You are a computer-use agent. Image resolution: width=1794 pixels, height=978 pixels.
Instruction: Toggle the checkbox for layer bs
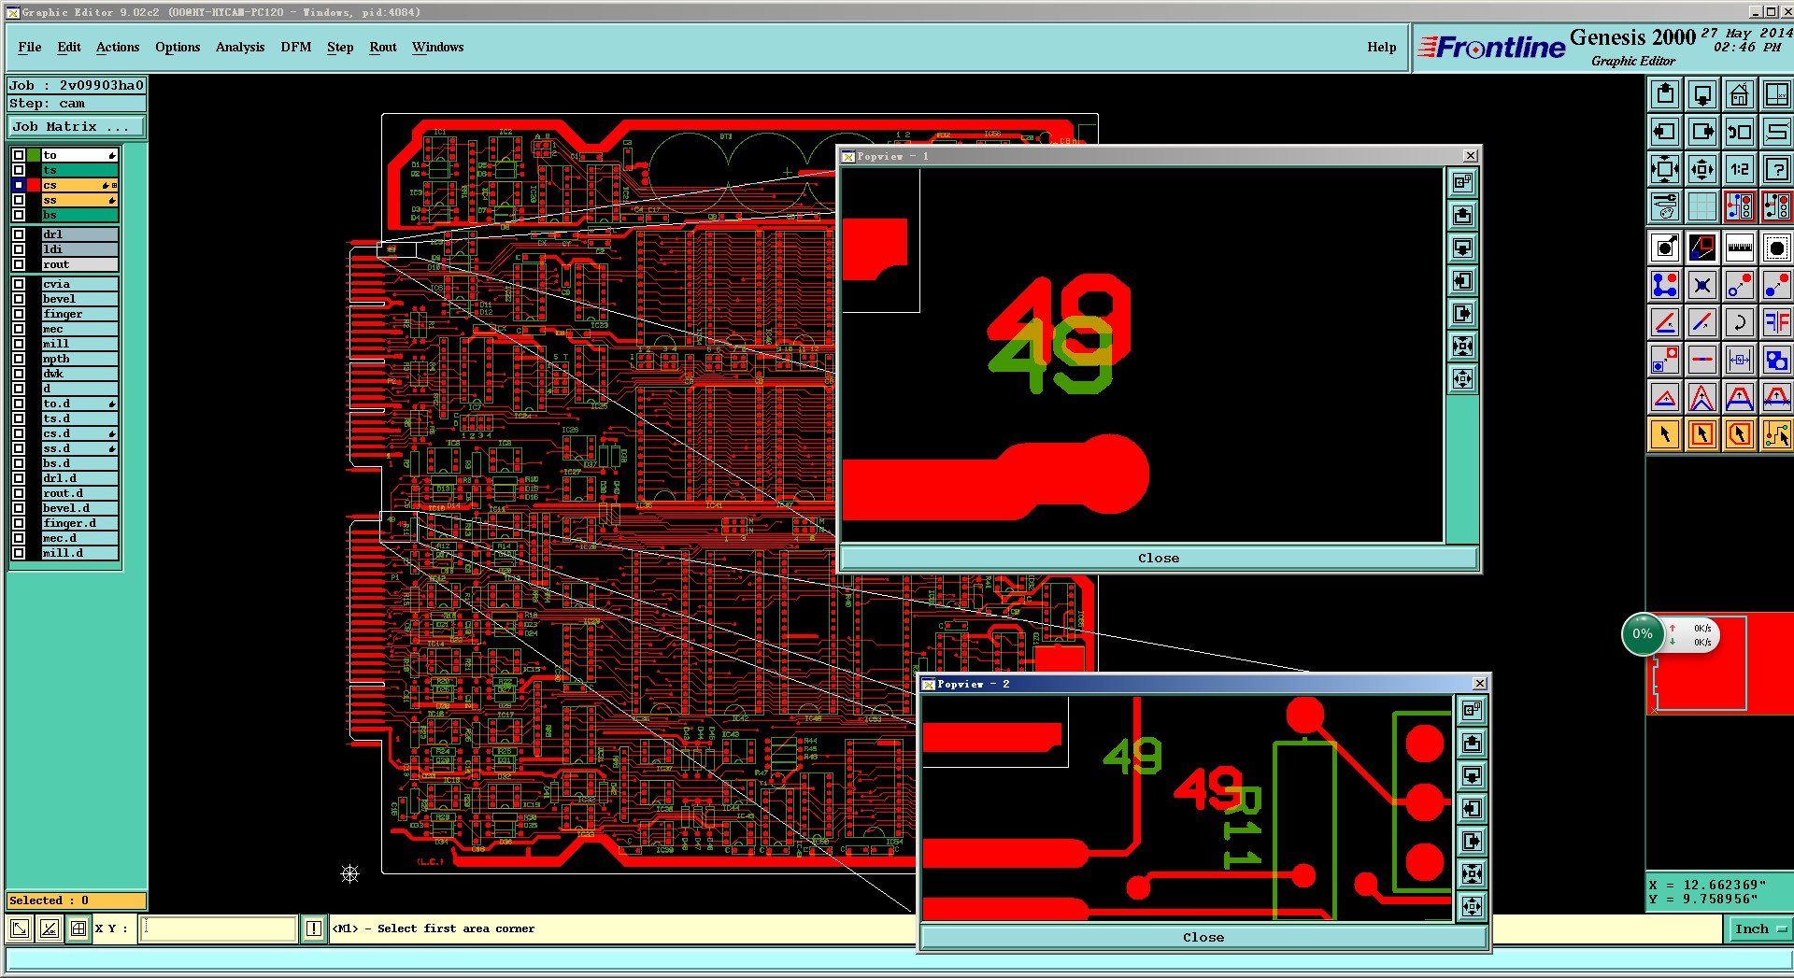point(19,215)
